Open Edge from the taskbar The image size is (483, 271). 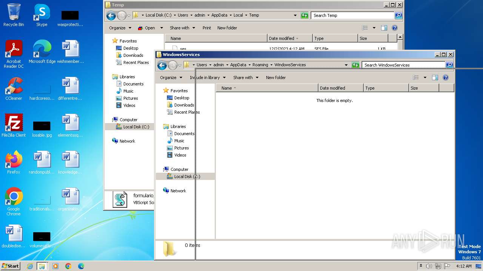(x=81, y=266)
